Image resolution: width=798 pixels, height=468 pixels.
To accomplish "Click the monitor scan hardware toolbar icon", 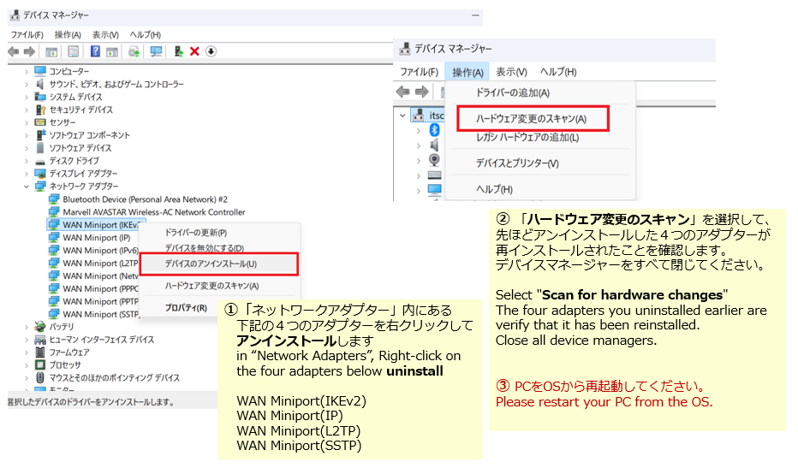I will click(x=156, y=51).
